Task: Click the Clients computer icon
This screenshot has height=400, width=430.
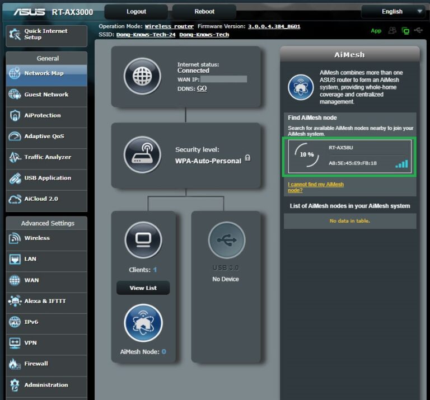Action: tap(143, 240)
